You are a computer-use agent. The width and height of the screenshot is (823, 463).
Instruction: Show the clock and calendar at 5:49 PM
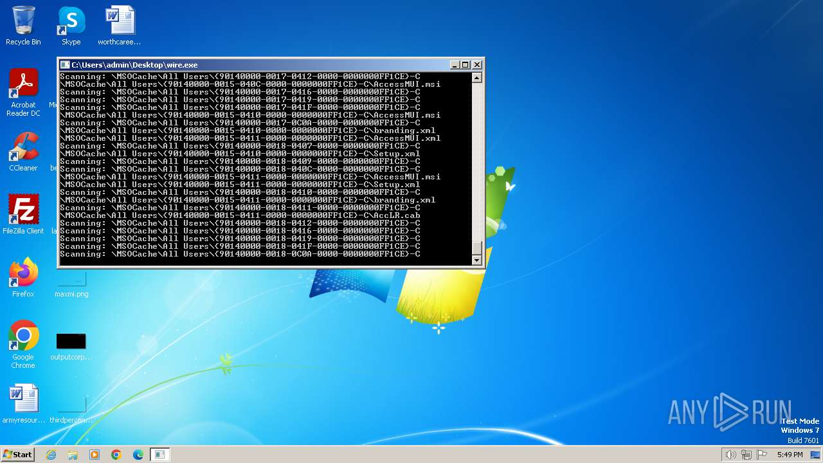point(790,455)
